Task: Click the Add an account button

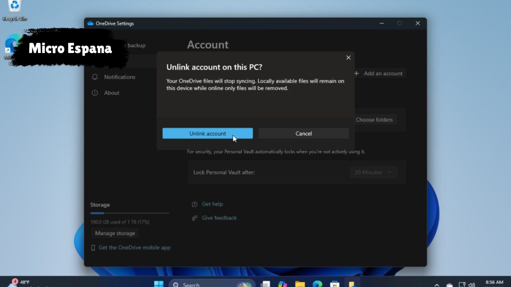Action: [378, 73]
